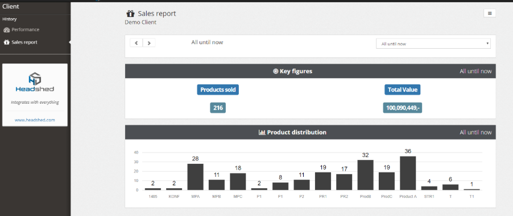Click the Total Value badge
The height and width of the screenshot is (216, 513).
click(x=403, y=90)
